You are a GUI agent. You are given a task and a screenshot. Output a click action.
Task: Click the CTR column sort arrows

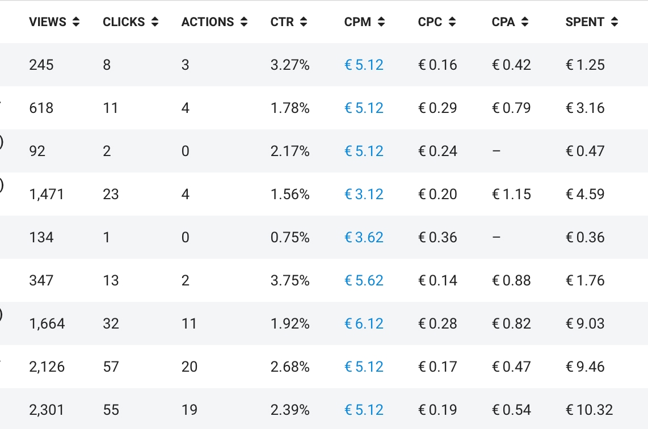click(304, 22)
